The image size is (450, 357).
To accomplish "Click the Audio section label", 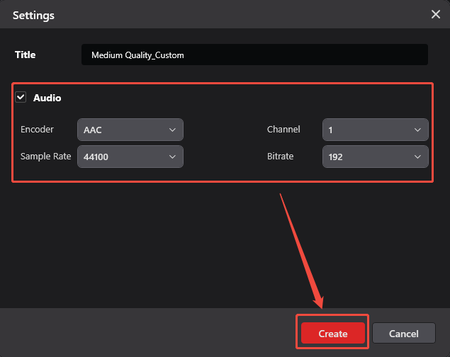I will coord(47,98).
